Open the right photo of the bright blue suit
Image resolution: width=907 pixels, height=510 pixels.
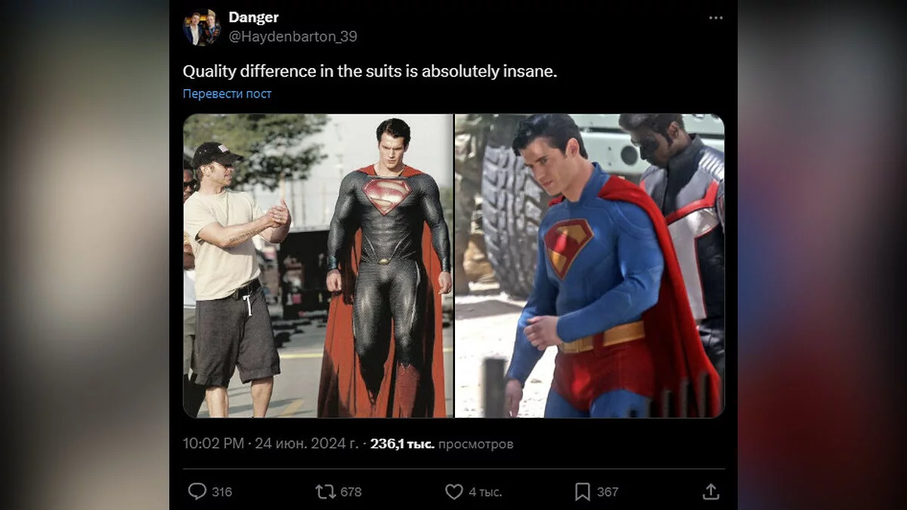coord(590,265)
